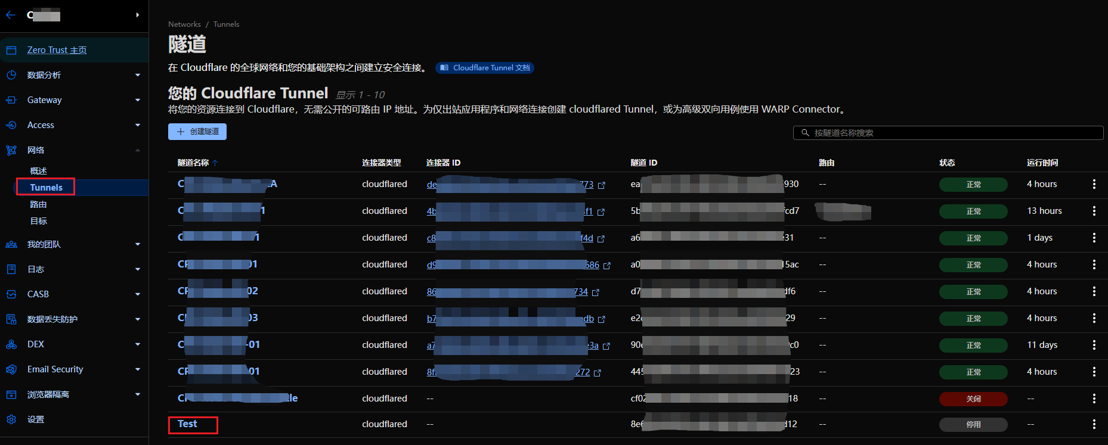The image size is (1108, 445).
Task: Click the 连接器类型 column header
Action: tap(382, 163)
